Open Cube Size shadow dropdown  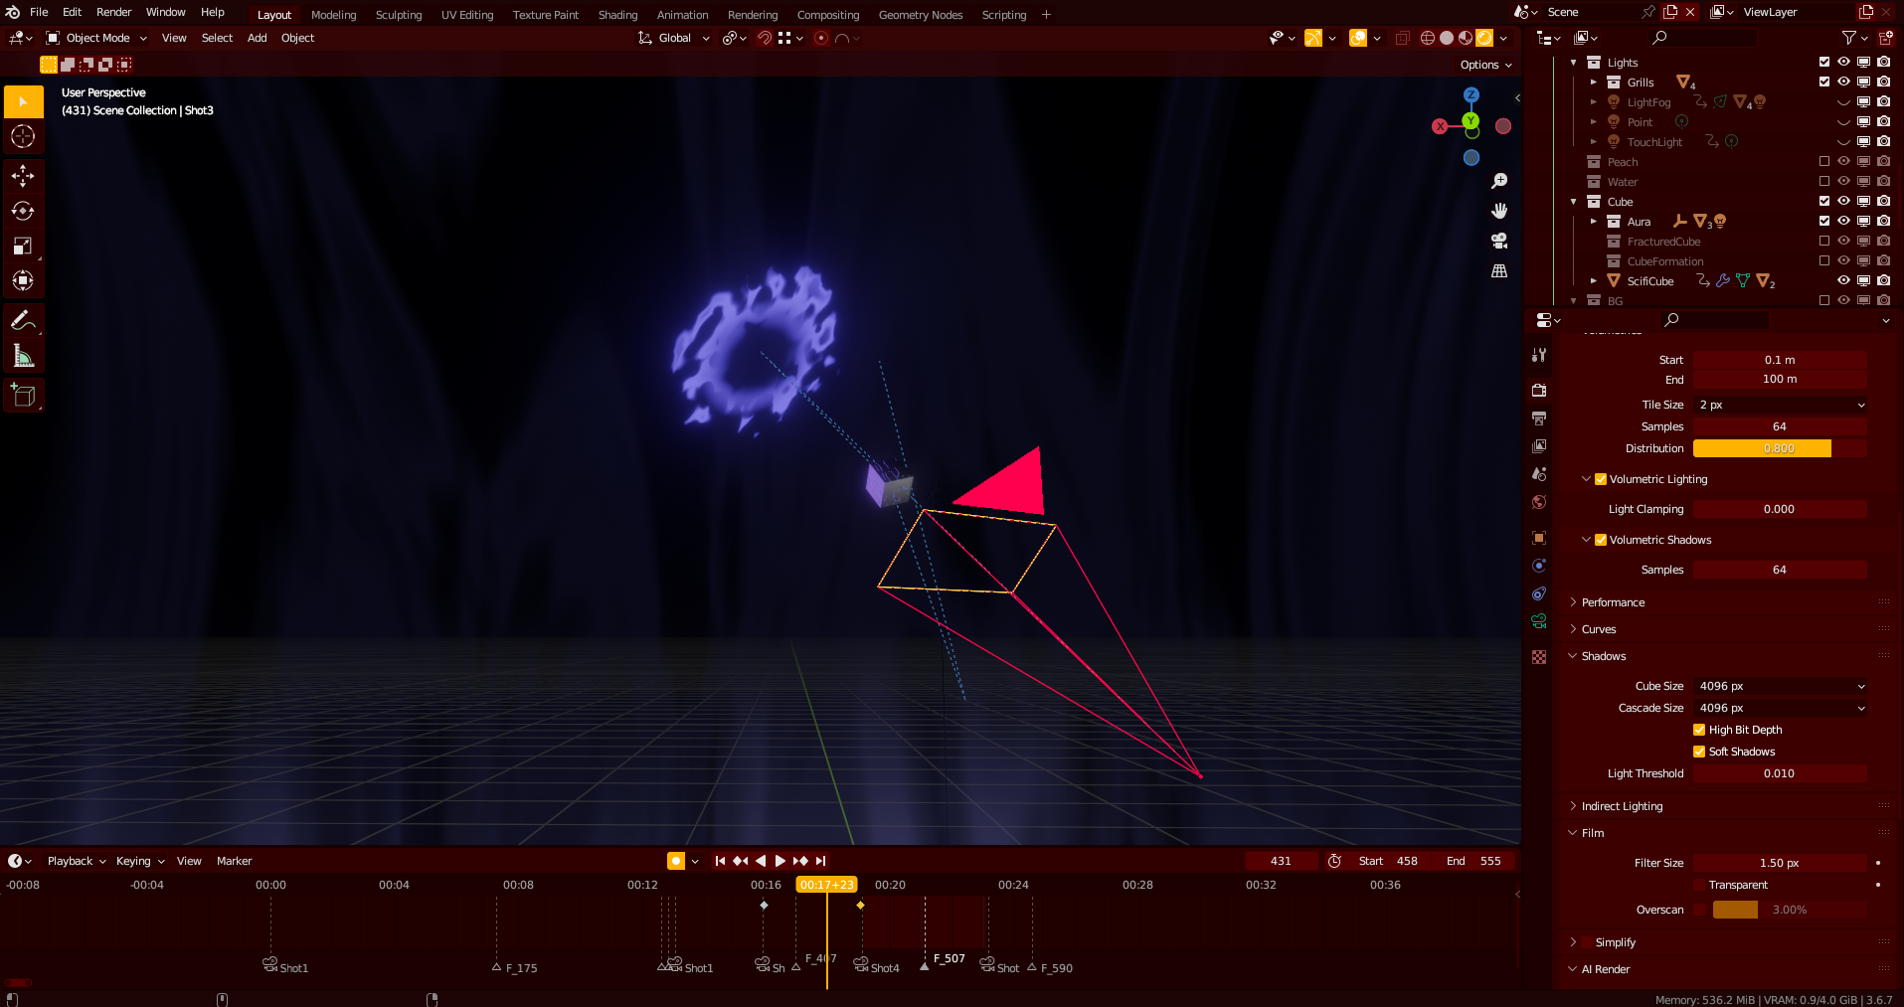click(1780, 686)
